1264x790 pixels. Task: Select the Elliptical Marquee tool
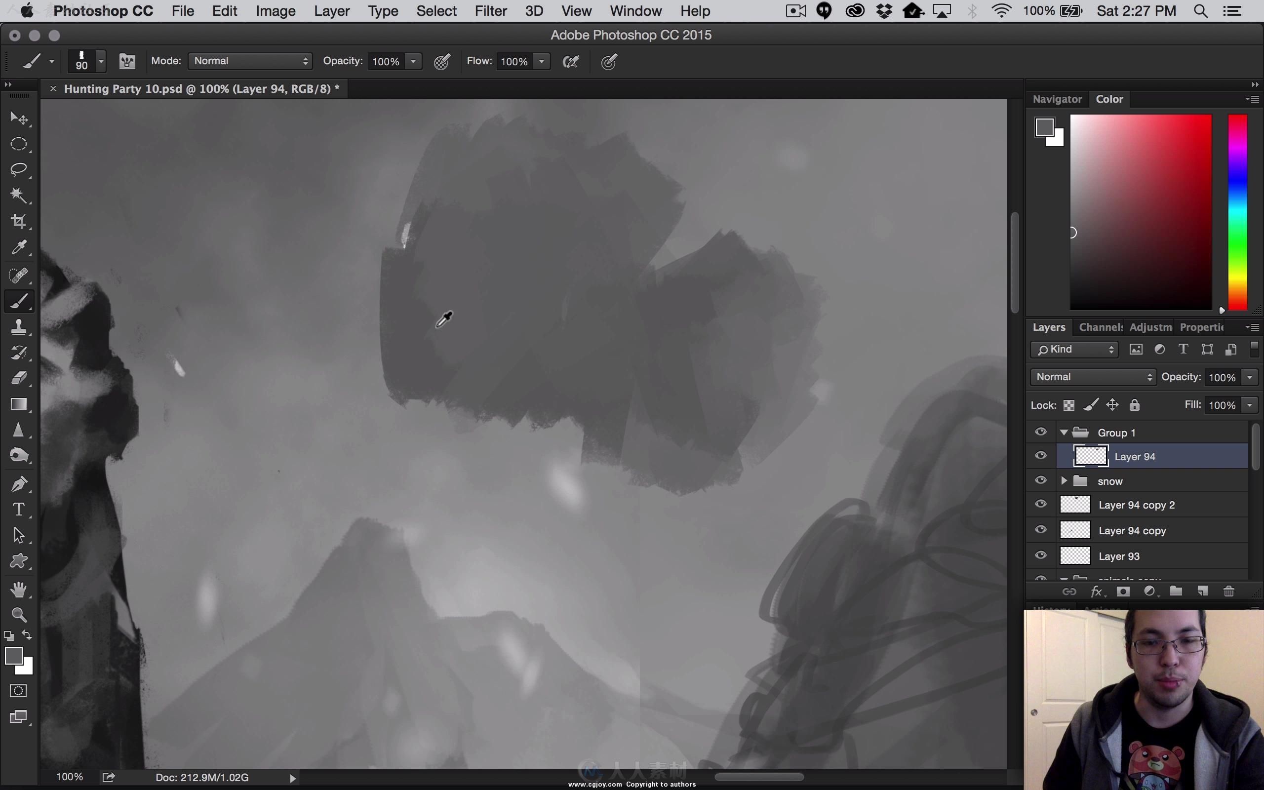pos(19,144)
